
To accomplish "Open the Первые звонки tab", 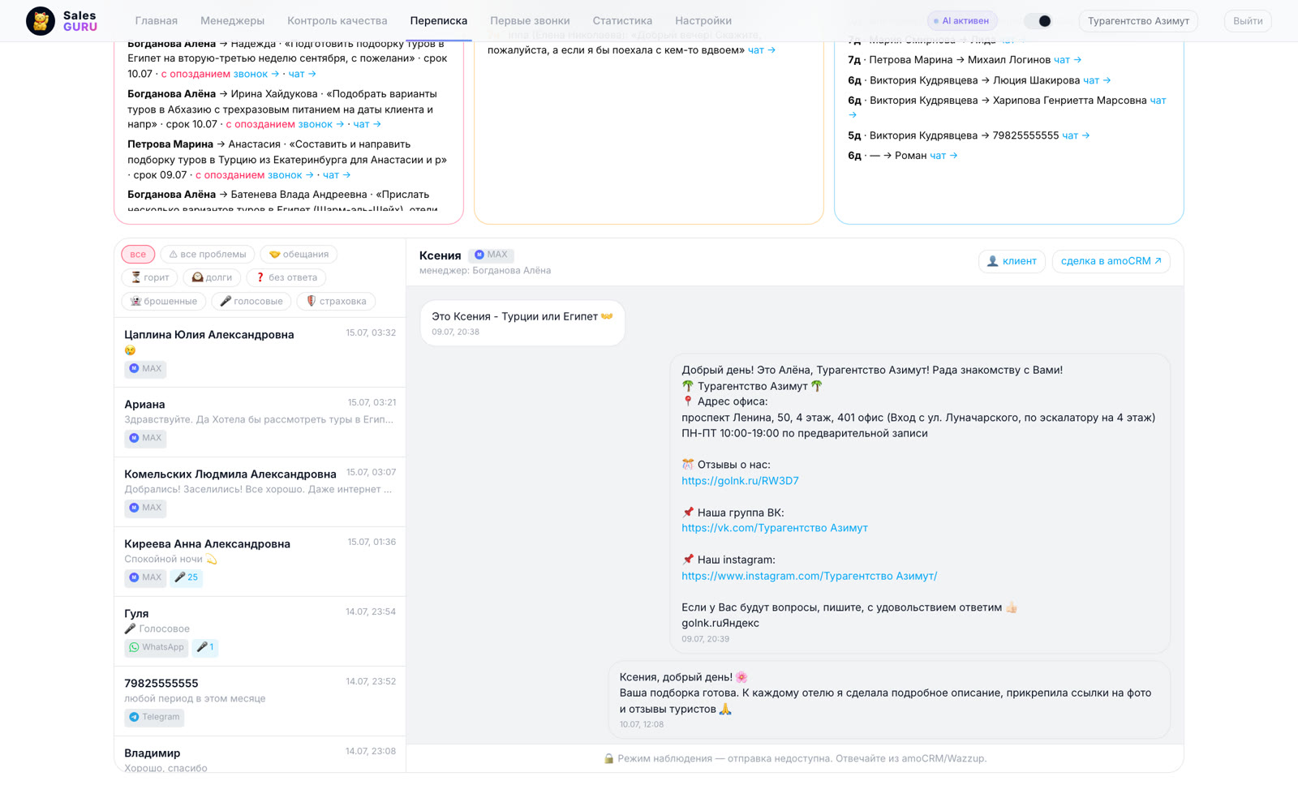I will [530, 21].
